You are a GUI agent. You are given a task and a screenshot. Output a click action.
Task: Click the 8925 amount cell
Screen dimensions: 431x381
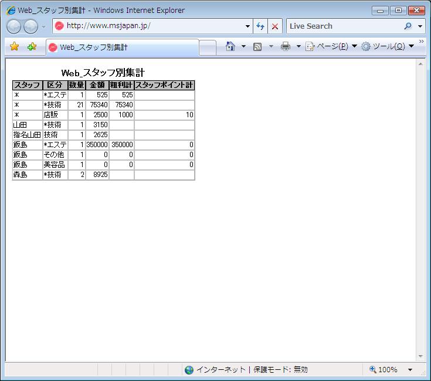tap(97, 175)
